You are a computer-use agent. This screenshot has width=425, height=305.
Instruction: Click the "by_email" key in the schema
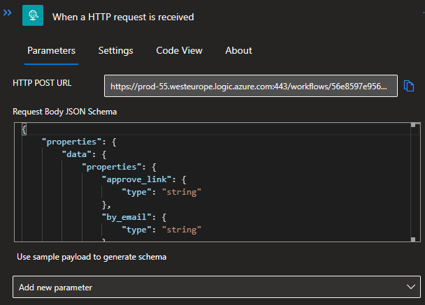[127, 217]
